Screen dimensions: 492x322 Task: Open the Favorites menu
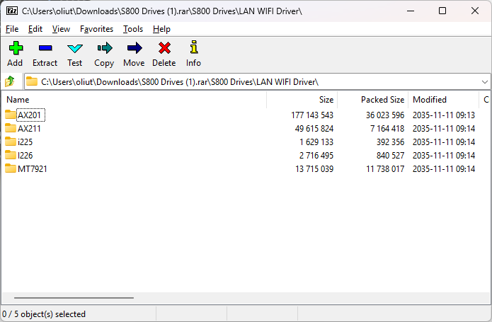(96, 29)
